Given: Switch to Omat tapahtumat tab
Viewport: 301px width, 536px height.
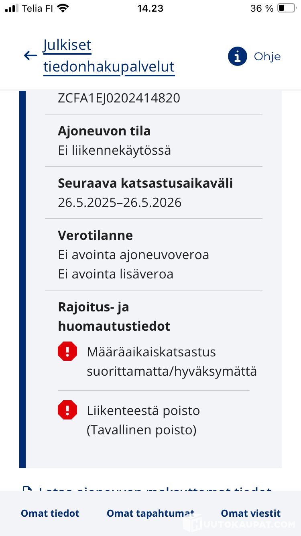Looking at the screenshot, I should (150, 513).
